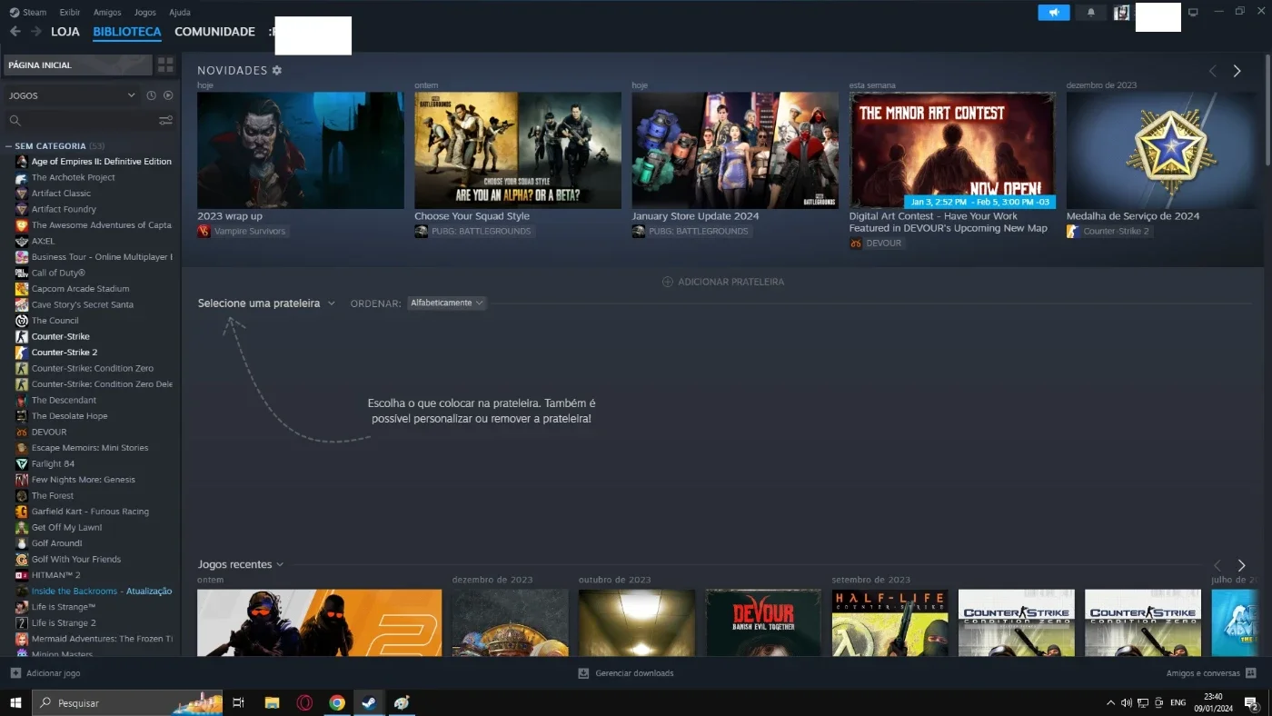Expand the Jogos recentes shelf dropdown

[241, 564]
